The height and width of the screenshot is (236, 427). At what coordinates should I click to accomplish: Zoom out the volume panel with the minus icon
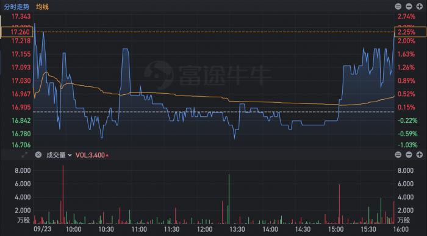point(409,154)
